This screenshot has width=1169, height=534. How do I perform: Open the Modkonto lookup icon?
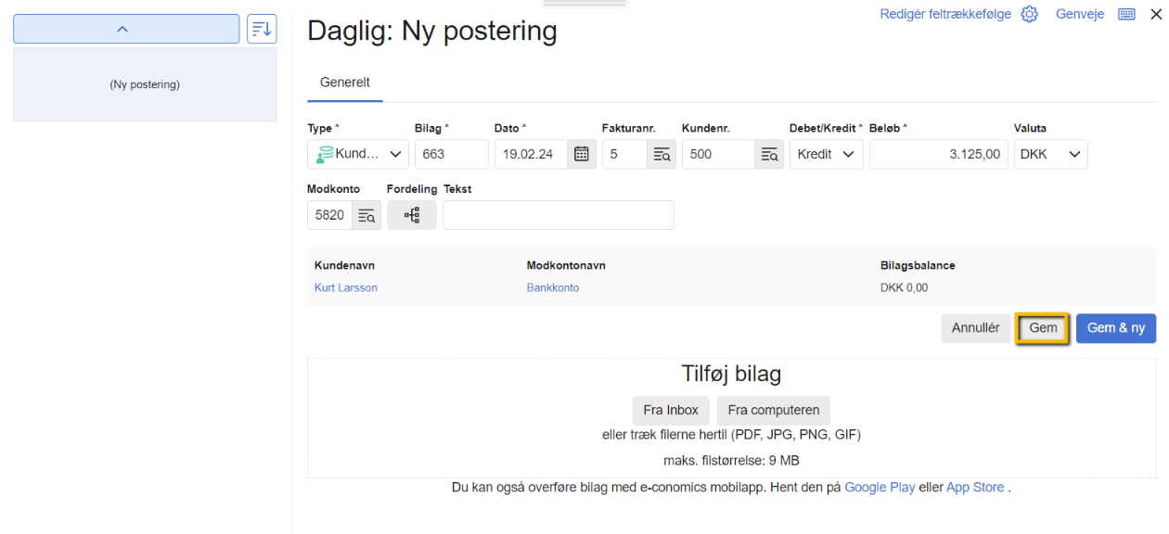tap(366, 214)
